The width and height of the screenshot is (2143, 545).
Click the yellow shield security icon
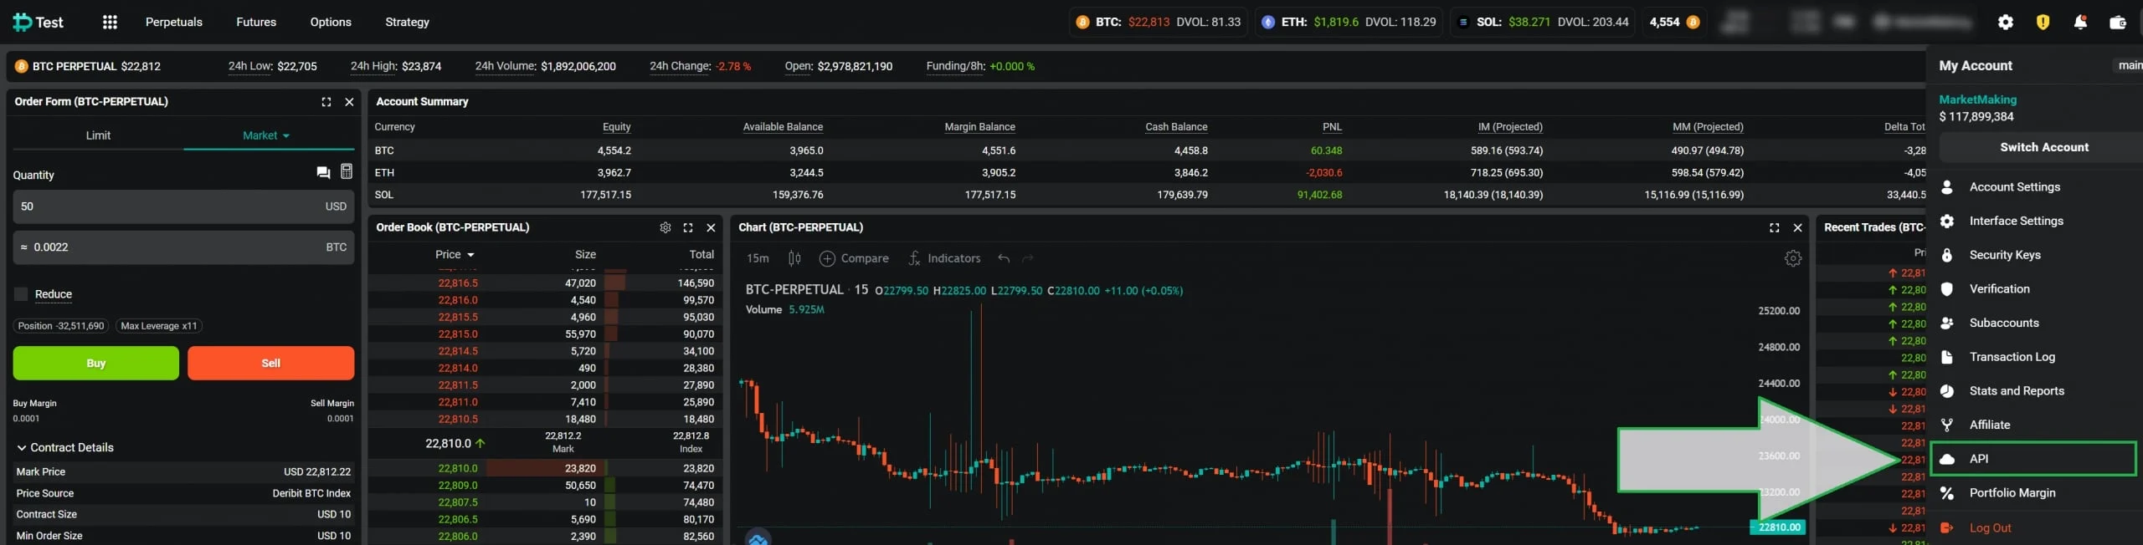[x=2043, y=23]
